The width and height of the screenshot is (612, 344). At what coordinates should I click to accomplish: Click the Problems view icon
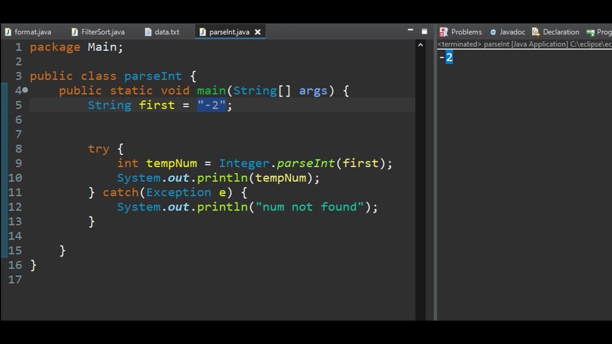tap(444, 32)
